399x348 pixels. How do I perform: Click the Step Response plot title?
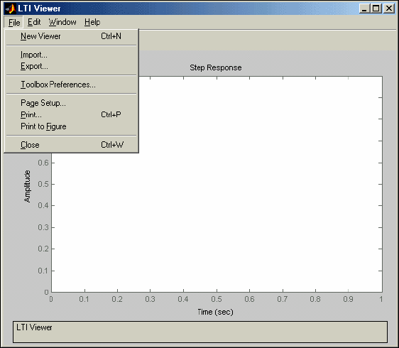(216, 67)
